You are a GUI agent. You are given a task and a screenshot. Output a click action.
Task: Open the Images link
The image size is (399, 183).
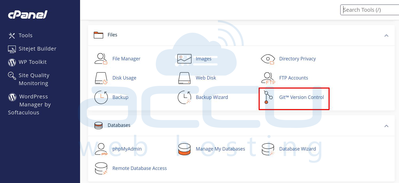[x=204, y=59]
